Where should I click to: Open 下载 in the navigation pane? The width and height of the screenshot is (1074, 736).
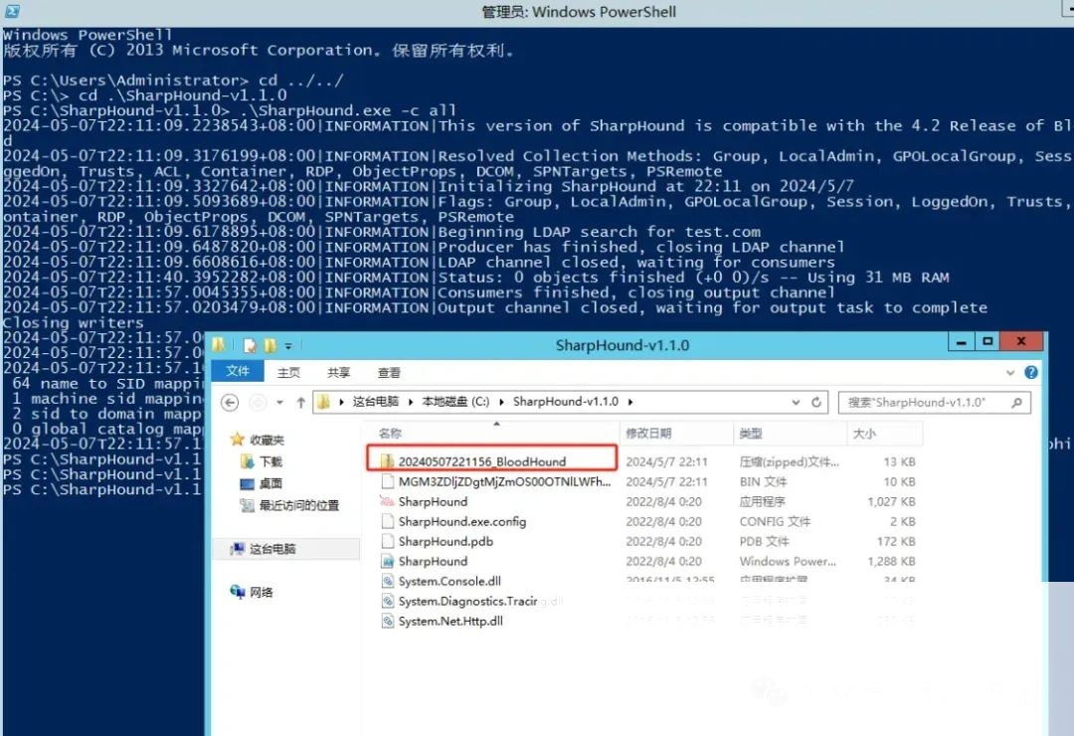[x=270, y=461]
